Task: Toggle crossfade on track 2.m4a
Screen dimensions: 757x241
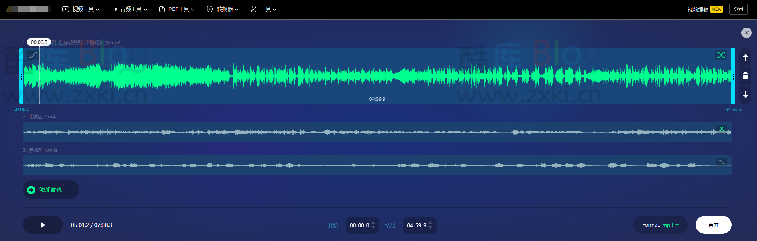Action: (722, 129)
